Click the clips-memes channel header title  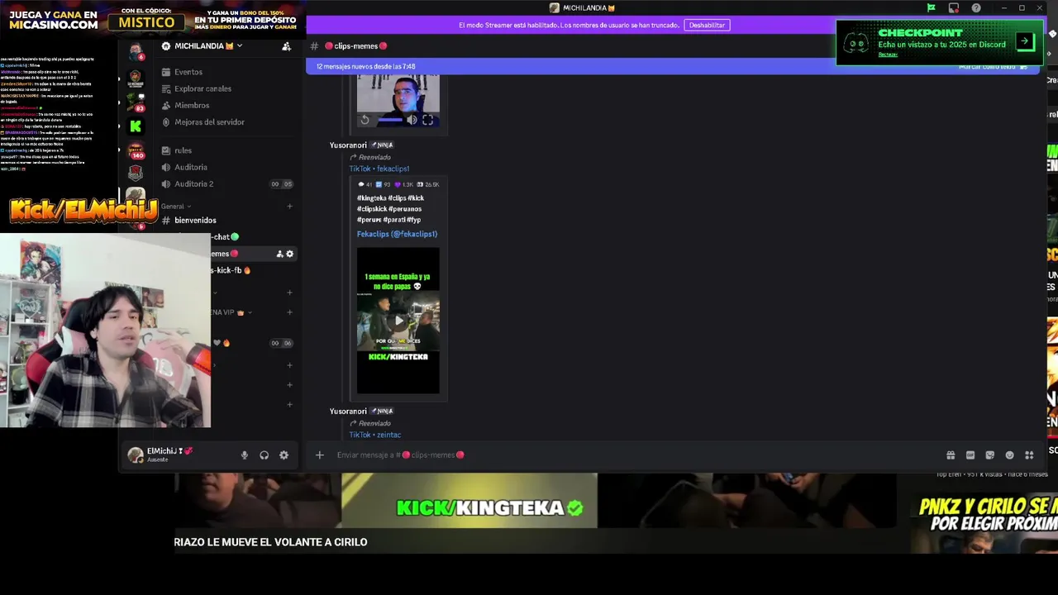click(355, 46)
